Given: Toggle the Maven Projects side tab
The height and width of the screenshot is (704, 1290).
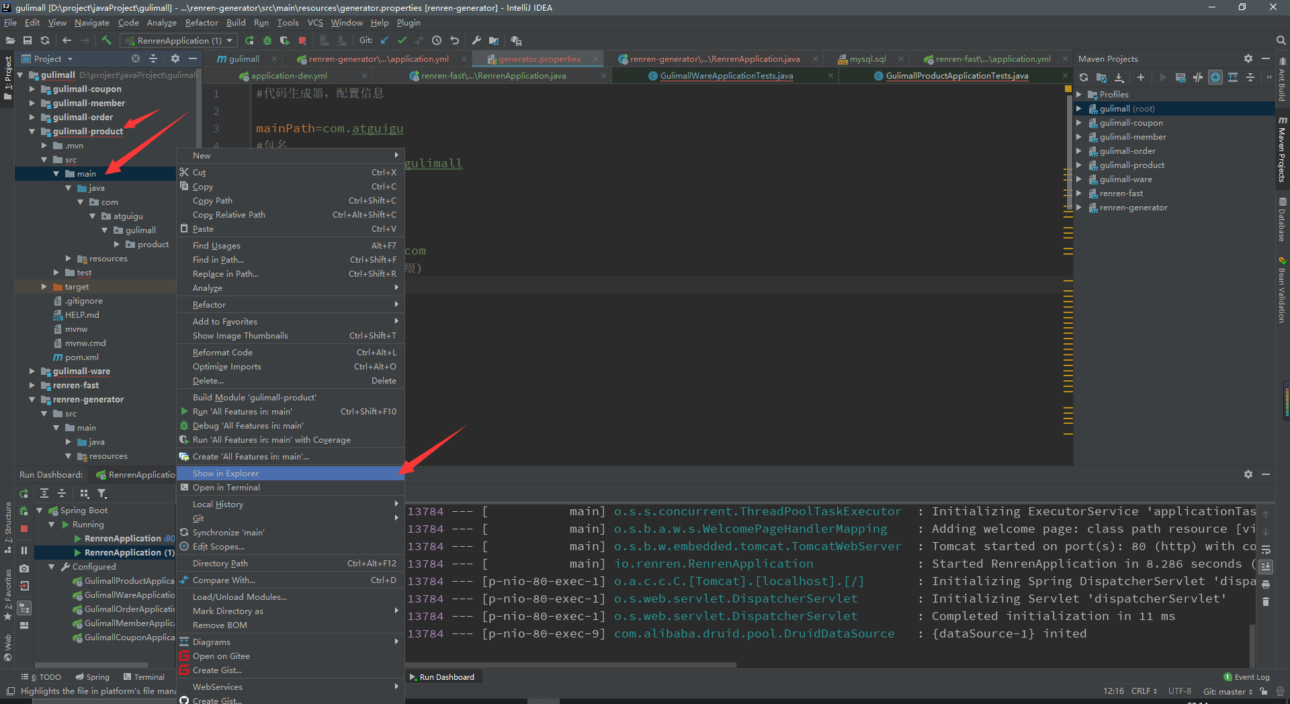Looking at the screenshot, I should pos(1282,150).
